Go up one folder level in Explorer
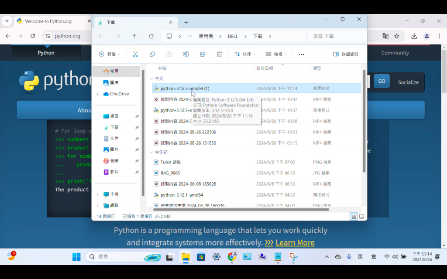 [134, 36]
